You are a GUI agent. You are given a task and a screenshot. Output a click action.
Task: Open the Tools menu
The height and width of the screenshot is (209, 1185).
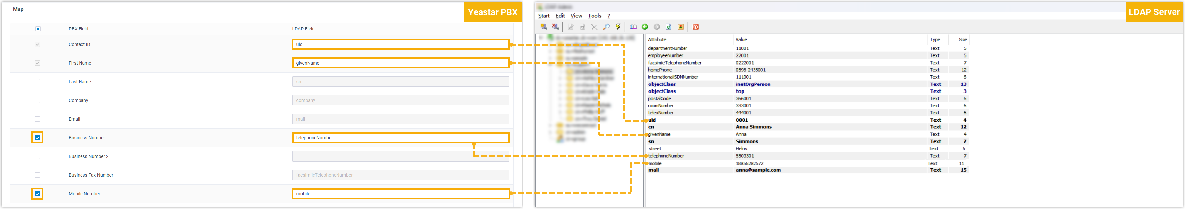point(594,16)
